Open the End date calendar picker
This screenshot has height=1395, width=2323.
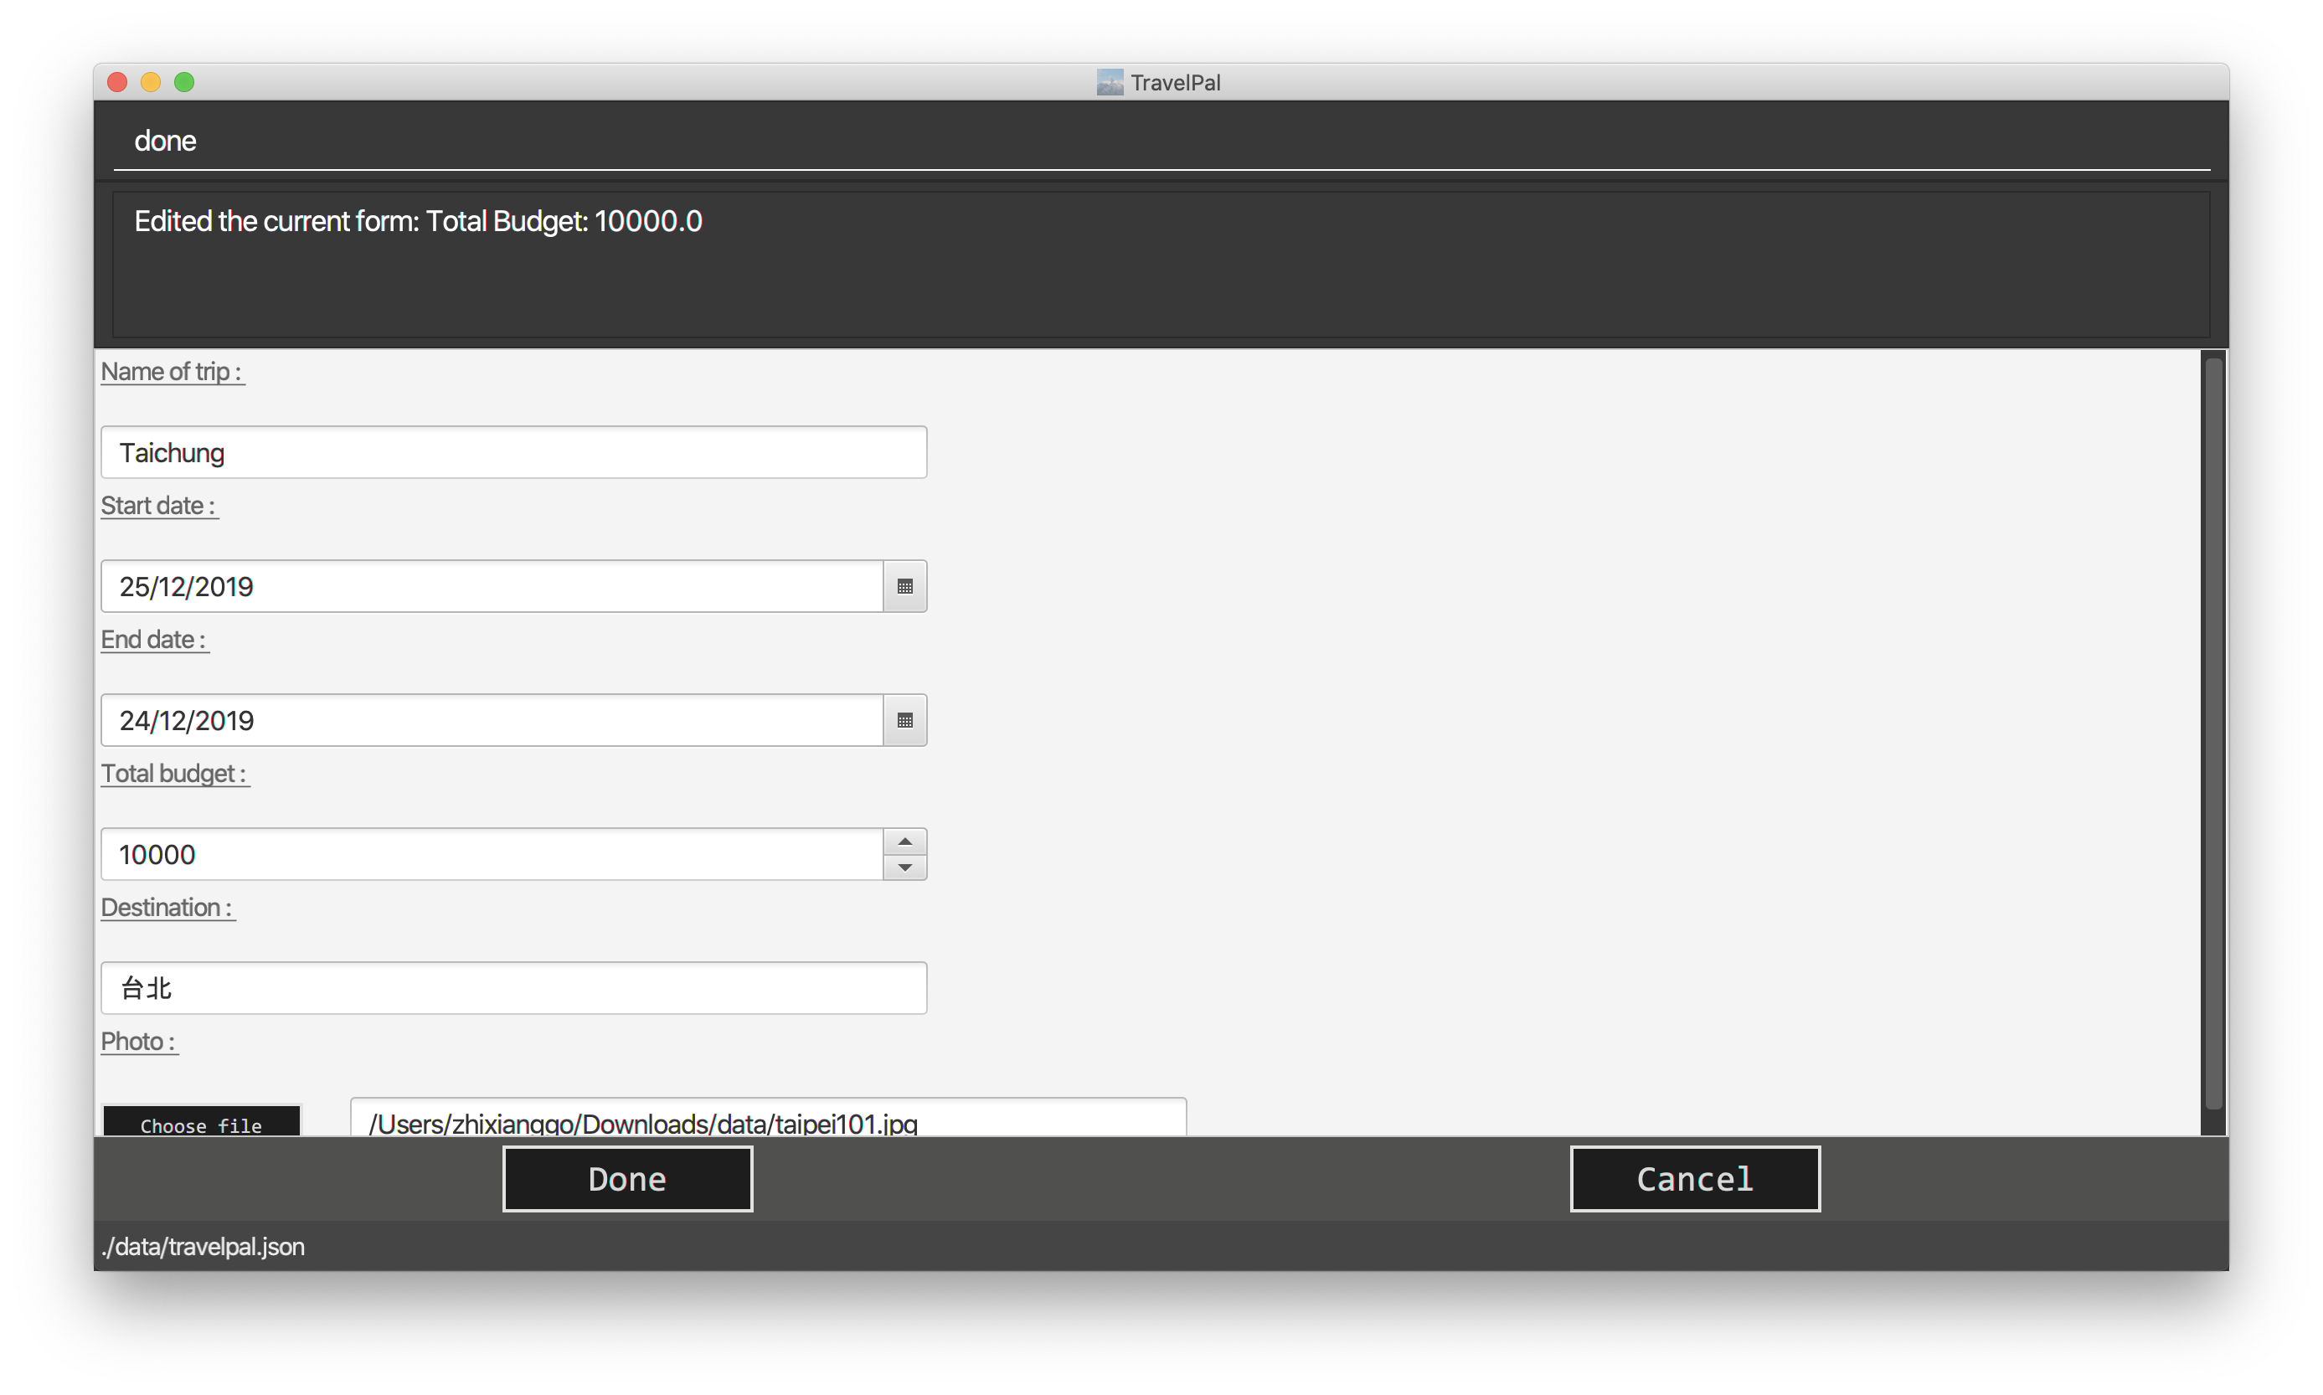[904, 720]
